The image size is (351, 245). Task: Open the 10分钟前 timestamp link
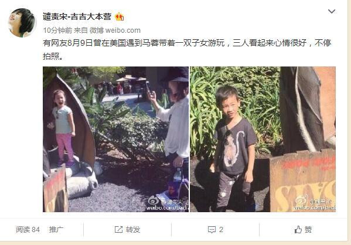pos(57,30)
